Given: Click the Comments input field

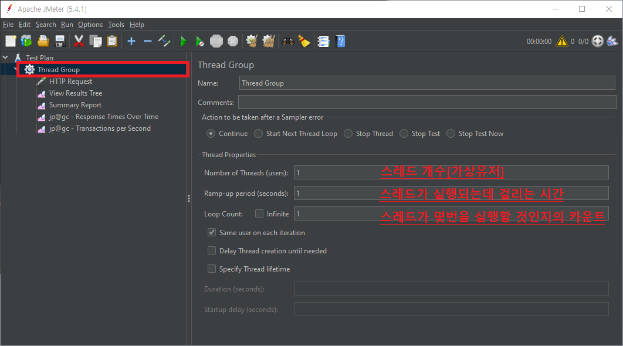Looking at the screenshot, I should 427,102.
